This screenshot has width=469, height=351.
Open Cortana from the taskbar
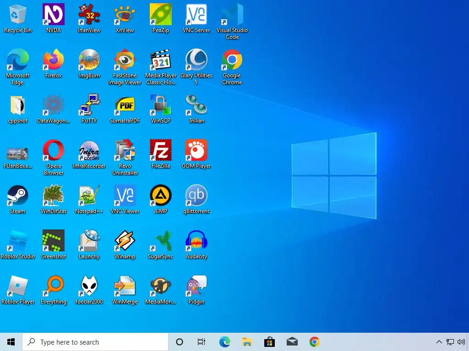point(180,342)
